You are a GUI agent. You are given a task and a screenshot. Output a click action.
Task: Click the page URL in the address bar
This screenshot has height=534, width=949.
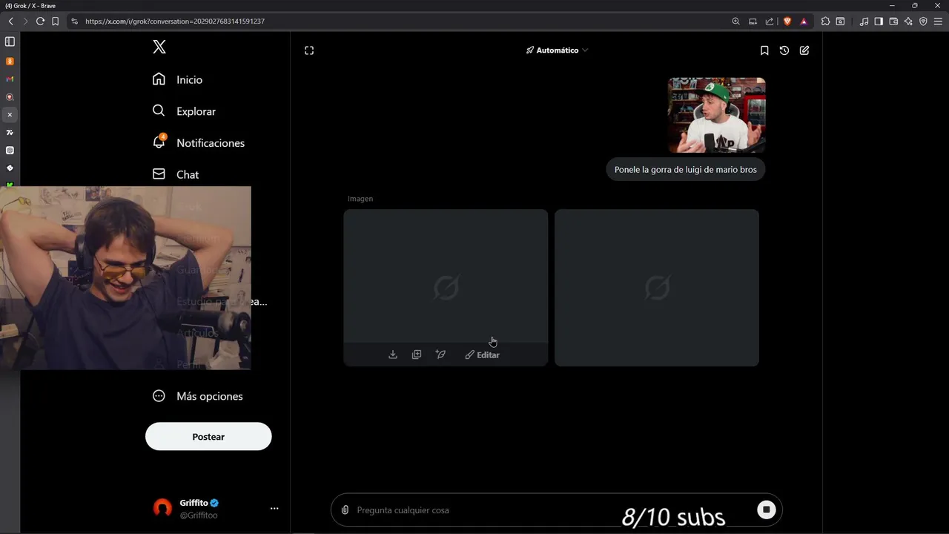(174, 22)
